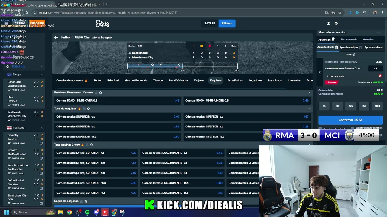
Task: Open browser extensions puzzle icon
Action: pyautogui.click(x=364, y=13)
